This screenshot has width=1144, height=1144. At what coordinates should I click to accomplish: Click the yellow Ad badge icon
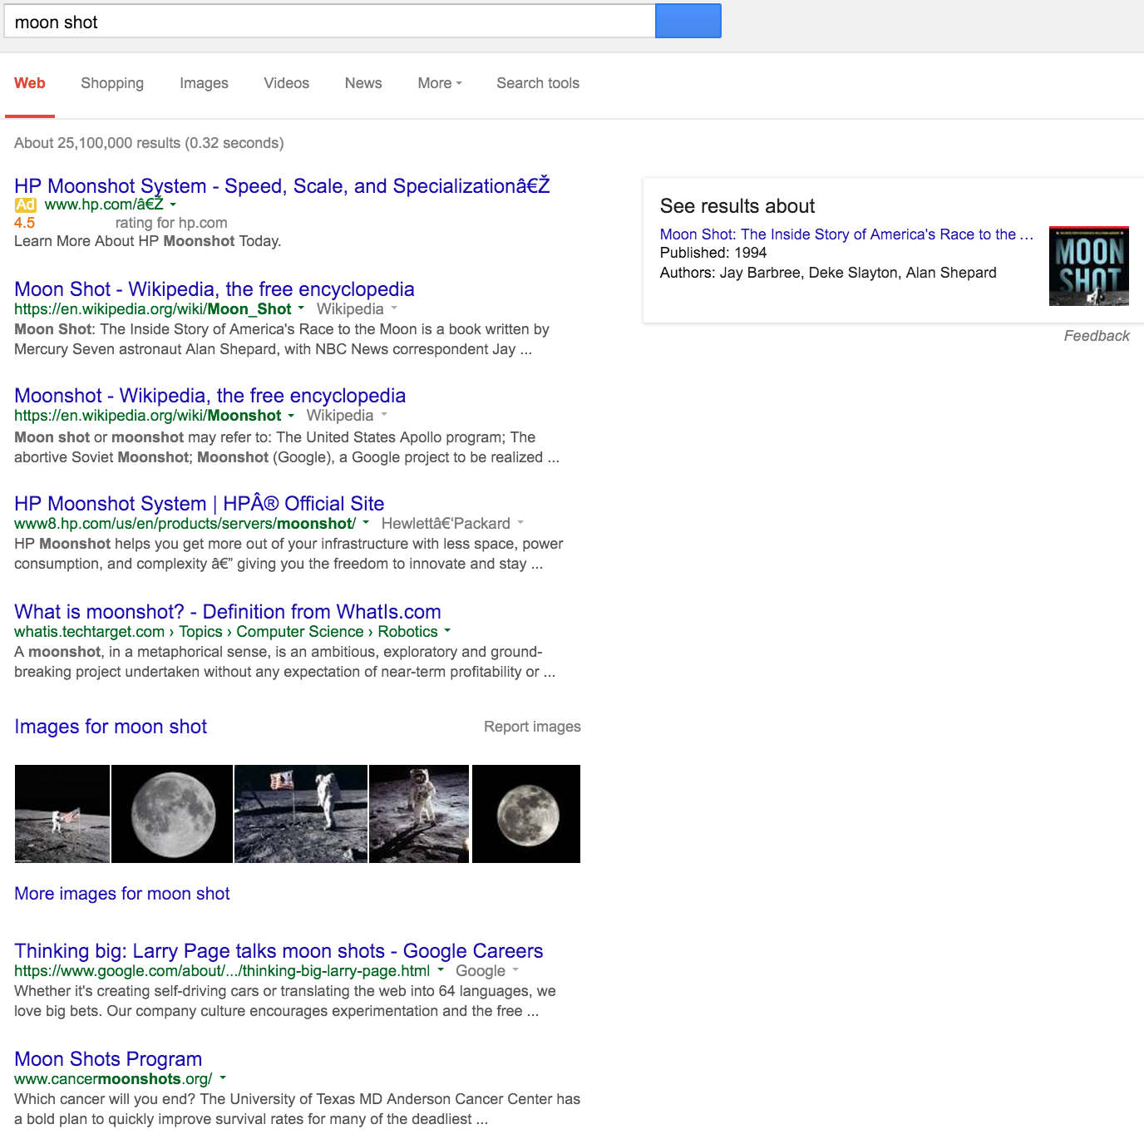25,205
